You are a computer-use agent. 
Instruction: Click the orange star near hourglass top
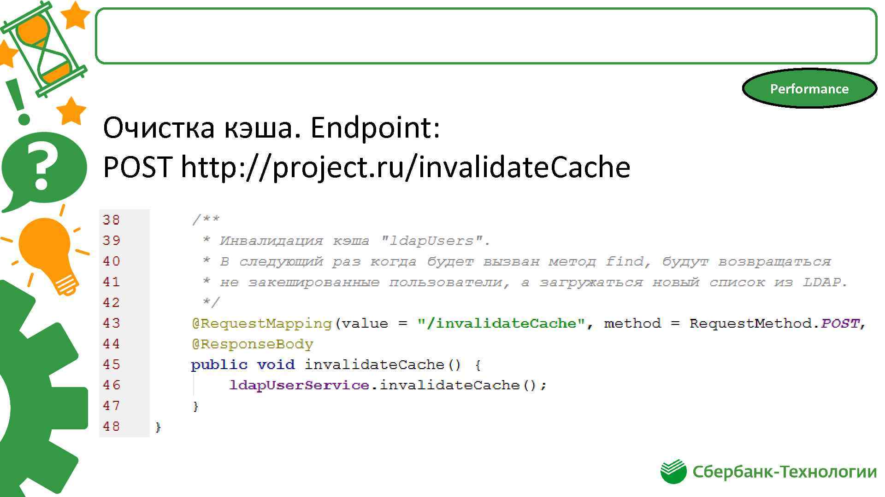pos(76,16)
